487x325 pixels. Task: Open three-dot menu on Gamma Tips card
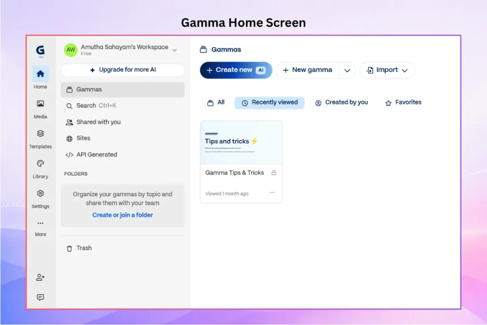(272, 193)
